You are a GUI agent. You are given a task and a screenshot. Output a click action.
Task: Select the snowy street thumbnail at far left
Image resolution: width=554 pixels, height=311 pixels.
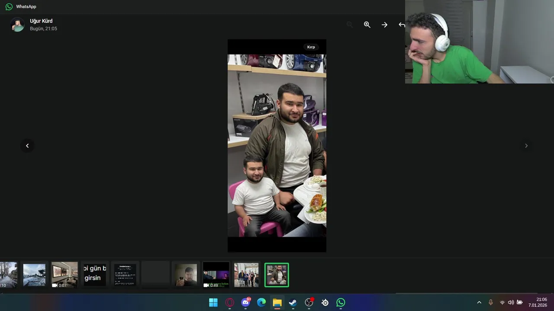(8, 275)
